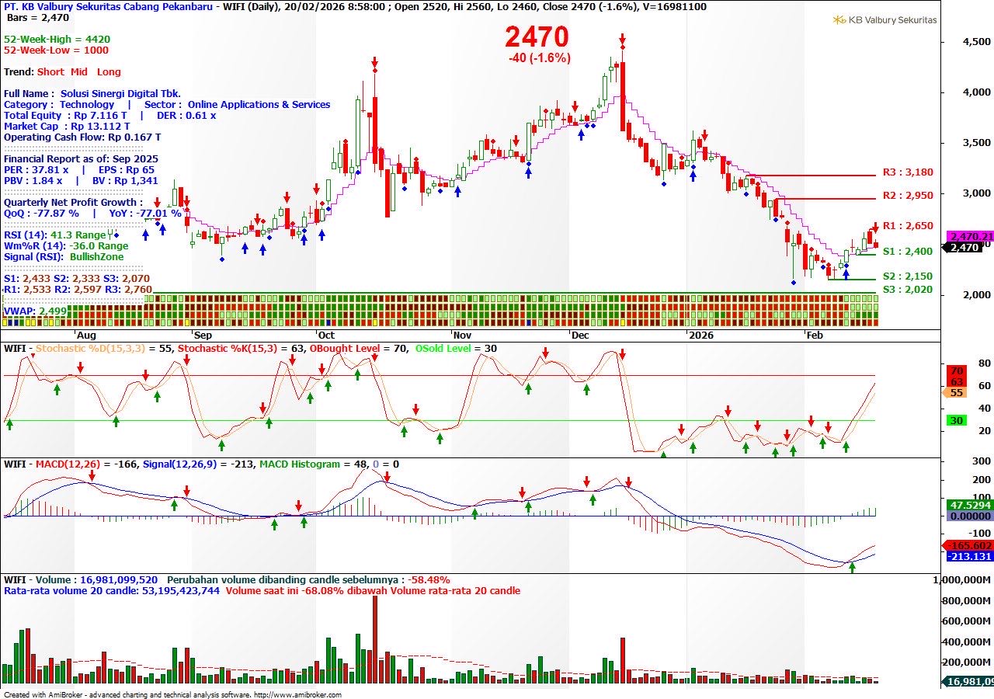
Task: Click the "Mid" trend indicator word
Action: [79, 71]
